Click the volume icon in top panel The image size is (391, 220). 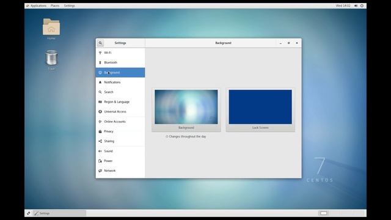356,5
